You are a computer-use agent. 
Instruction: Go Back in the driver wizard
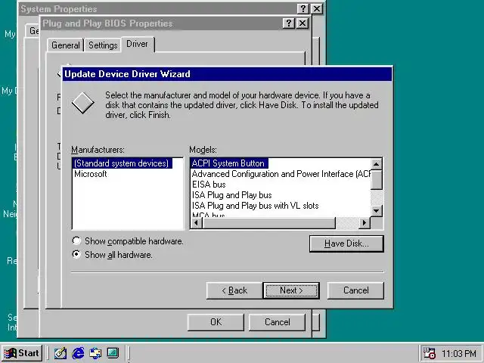click(x=234, y=290)
